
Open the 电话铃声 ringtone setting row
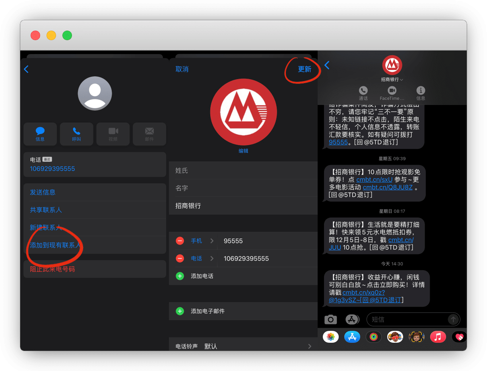tap(243, 346)
